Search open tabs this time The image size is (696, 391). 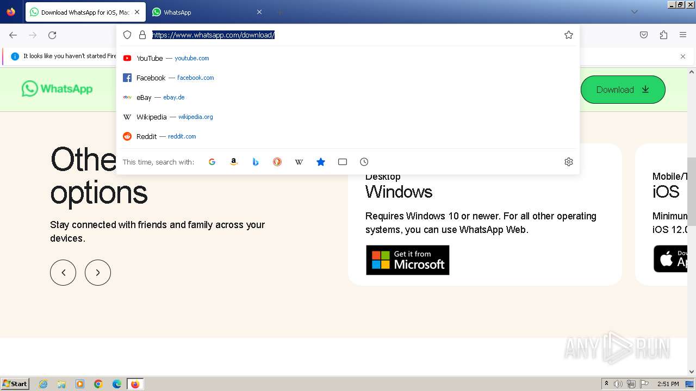pos(343,162)
